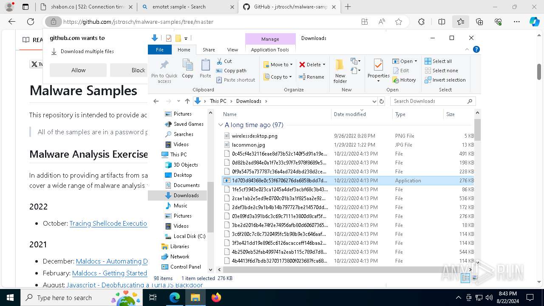Viewport: 544px width, 306px height.
Task: Open the Windows Start menu
Action: tap(10, 297)
